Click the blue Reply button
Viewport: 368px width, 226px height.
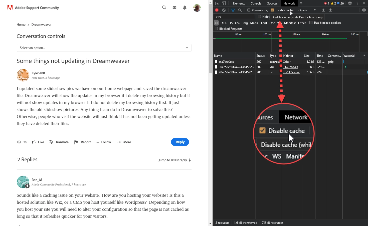pos(180,142)
